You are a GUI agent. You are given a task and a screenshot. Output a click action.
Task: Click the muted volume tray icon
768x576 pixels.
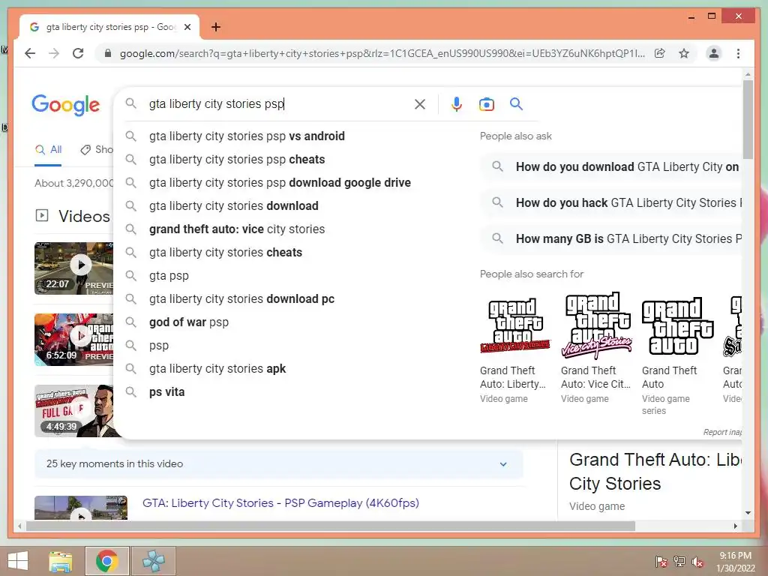point(697,561)
